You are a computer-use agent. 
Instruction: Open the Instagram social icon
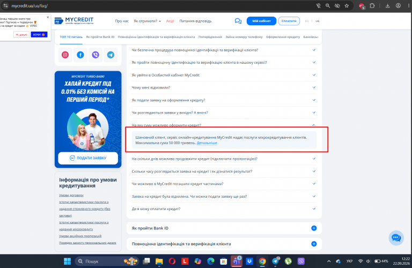(x=65, y=55)
